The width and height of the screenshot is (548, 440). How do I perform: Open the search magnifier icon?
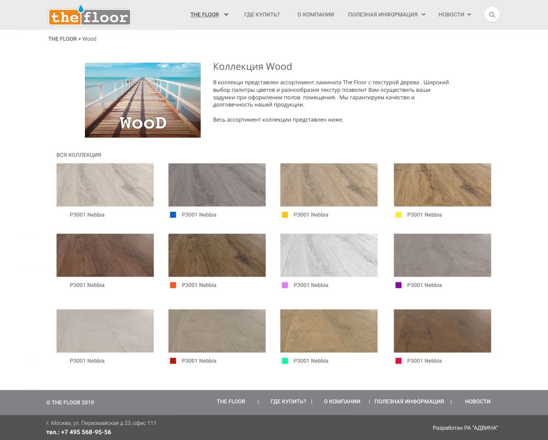[x=492, y=15]
